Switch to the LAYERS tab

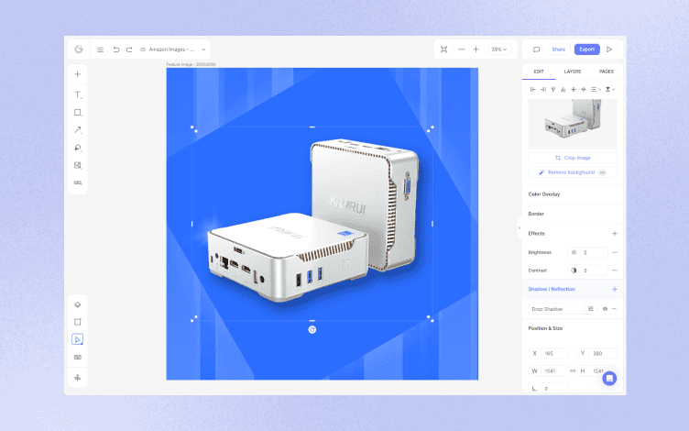point(572,72)
